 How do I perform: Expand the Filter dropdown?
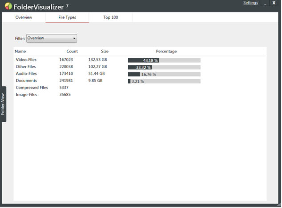click(x=52, y=39)
